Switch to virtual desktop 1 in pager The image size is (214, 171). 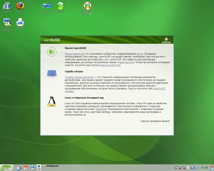pos(39,166)
